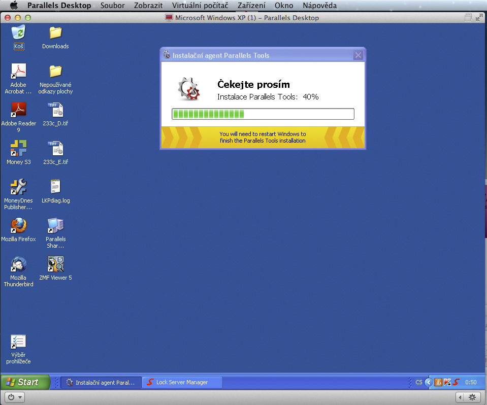
Task: Select the Adobe Reader 9 shortcut
Action: click(x=18, y=110)
